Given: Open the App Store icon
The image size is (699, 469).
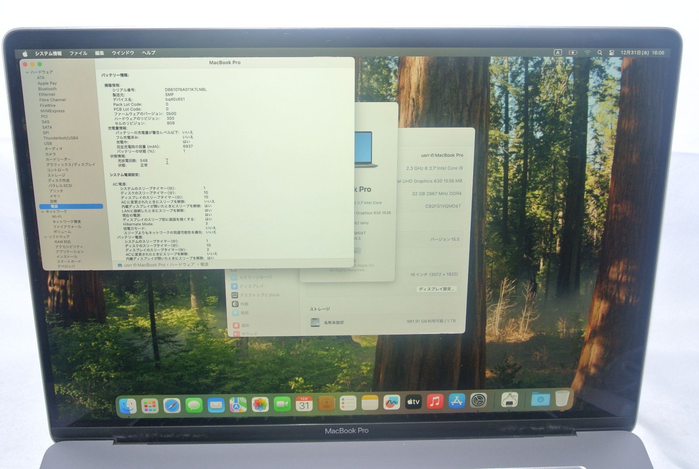Looking at the screenshot, I should [457, 401].
